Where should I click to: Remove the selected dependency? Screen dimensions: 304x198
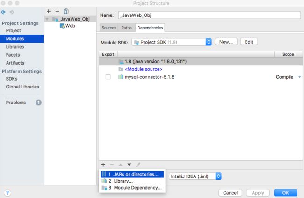click(x=112, y=165)
